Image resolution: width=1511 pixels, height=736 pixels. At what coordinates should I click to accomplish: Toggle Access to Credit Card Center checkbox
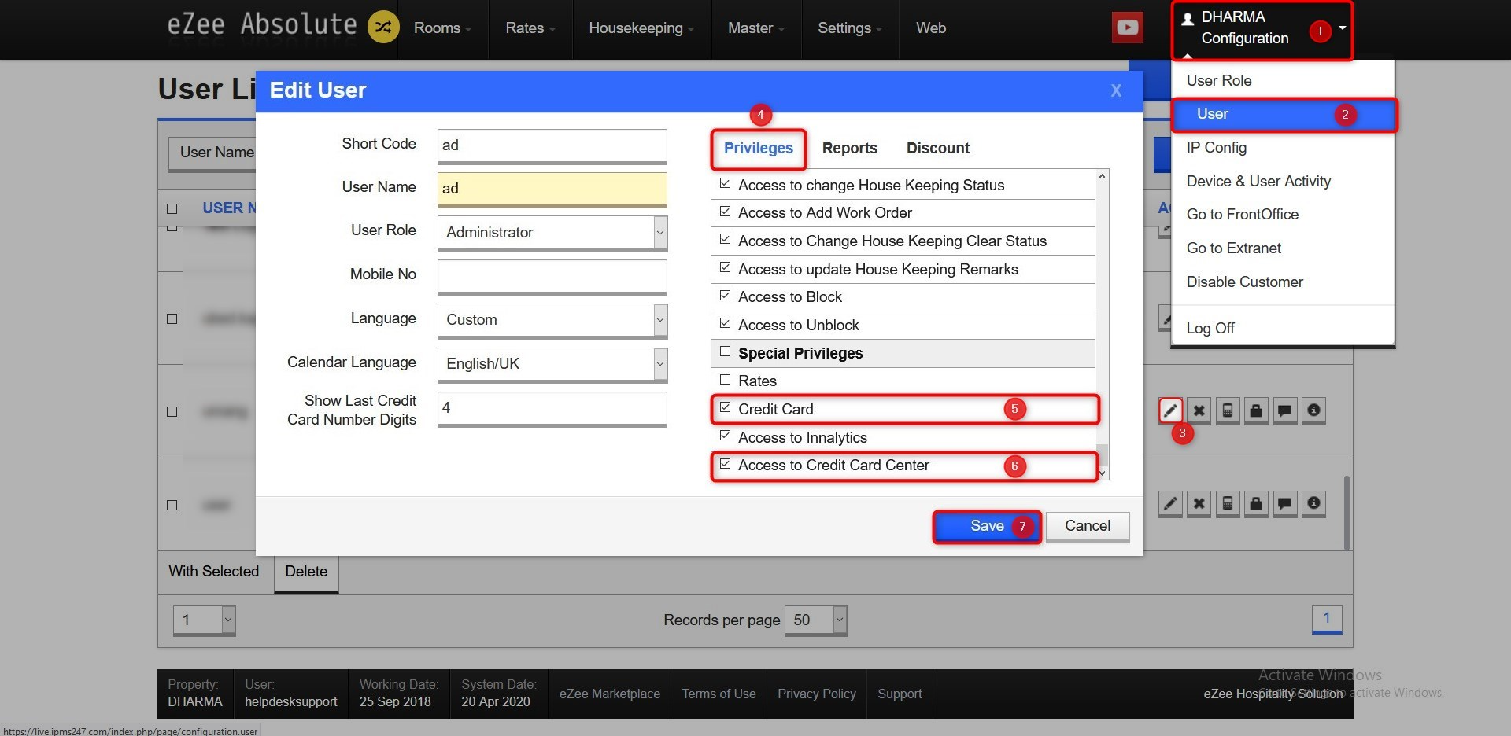point(725,464)
